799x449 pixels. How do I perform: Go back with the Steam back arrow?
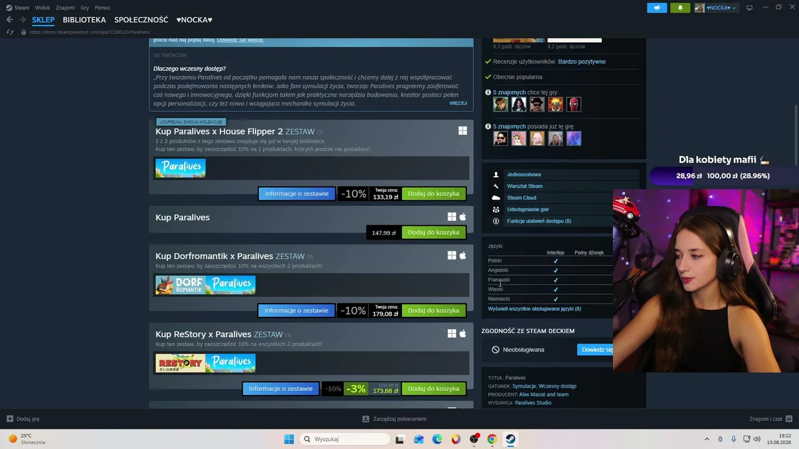9,20
